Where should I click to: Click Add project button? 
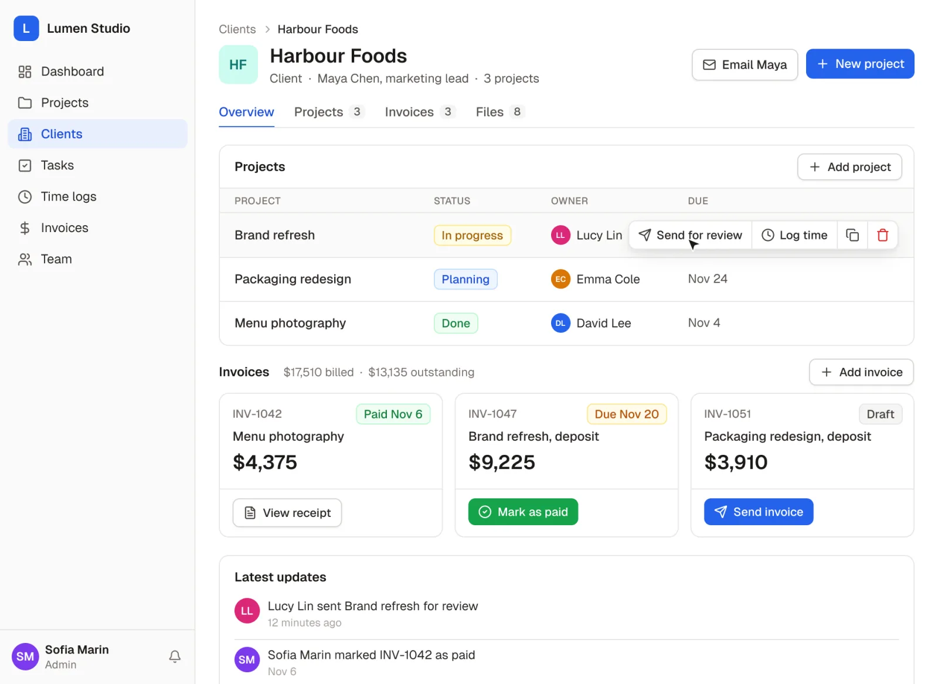849,167
